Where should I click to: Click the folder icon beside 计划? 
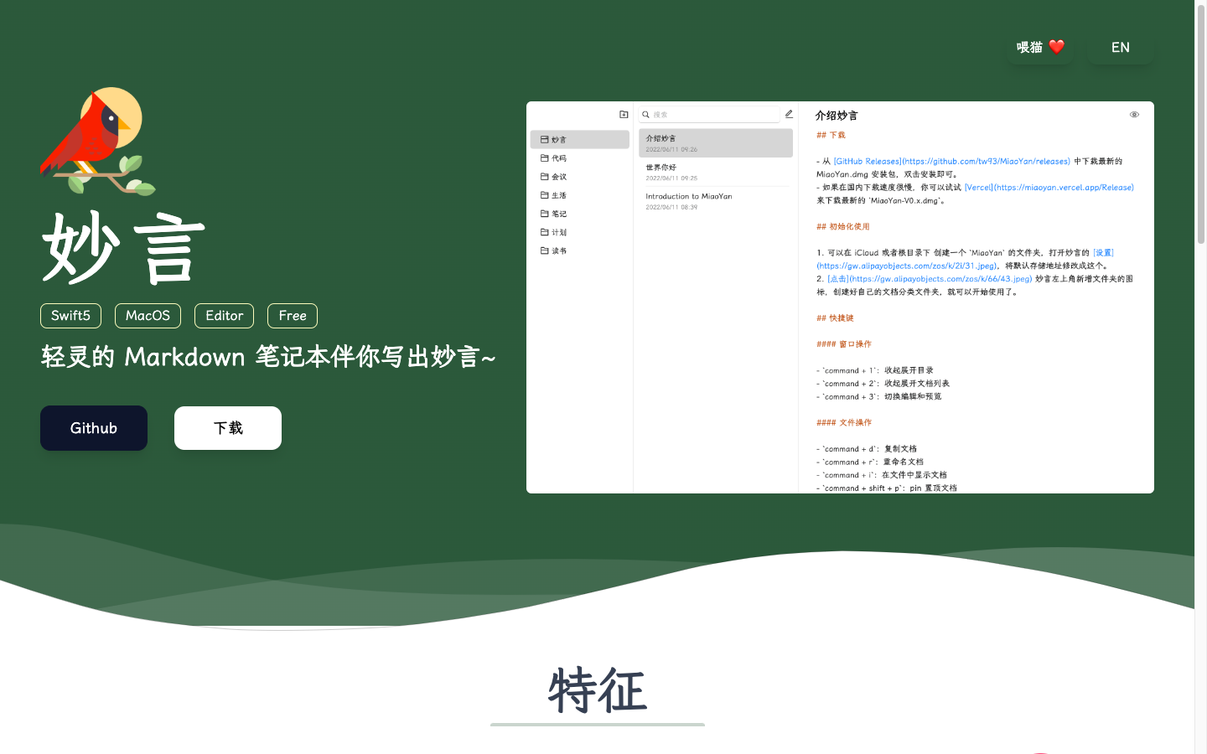point(546,232)
